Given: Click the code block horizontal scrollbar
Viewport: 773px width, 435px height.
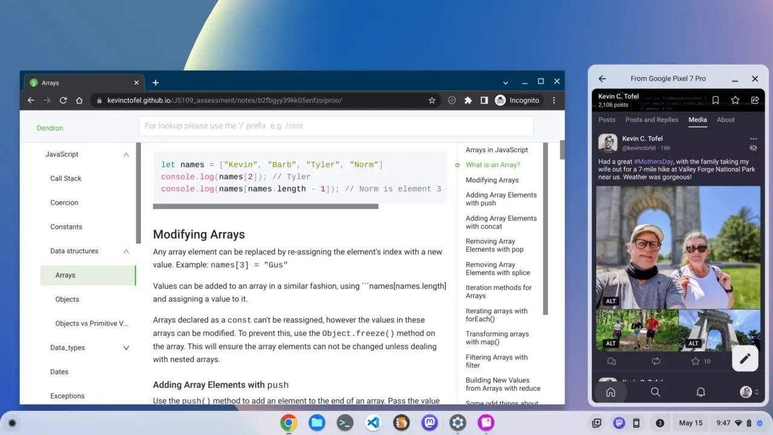Looking at the screenshot, I should tap(266, 207).
